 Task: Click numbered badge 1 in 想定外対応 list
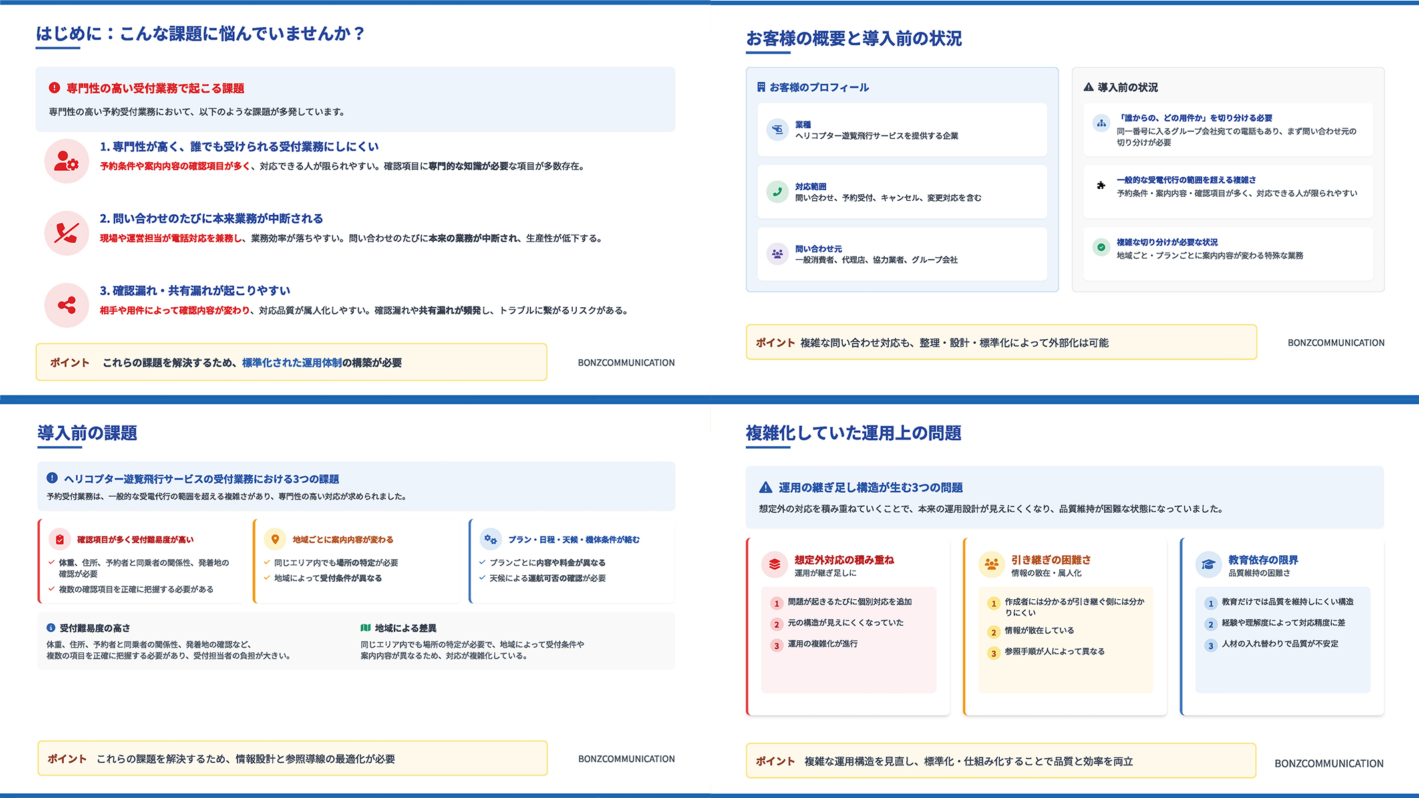(x=776, y=603)
